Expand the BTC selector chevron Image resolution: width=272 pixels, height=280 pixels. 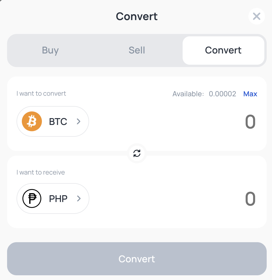(x=78, y=121)
